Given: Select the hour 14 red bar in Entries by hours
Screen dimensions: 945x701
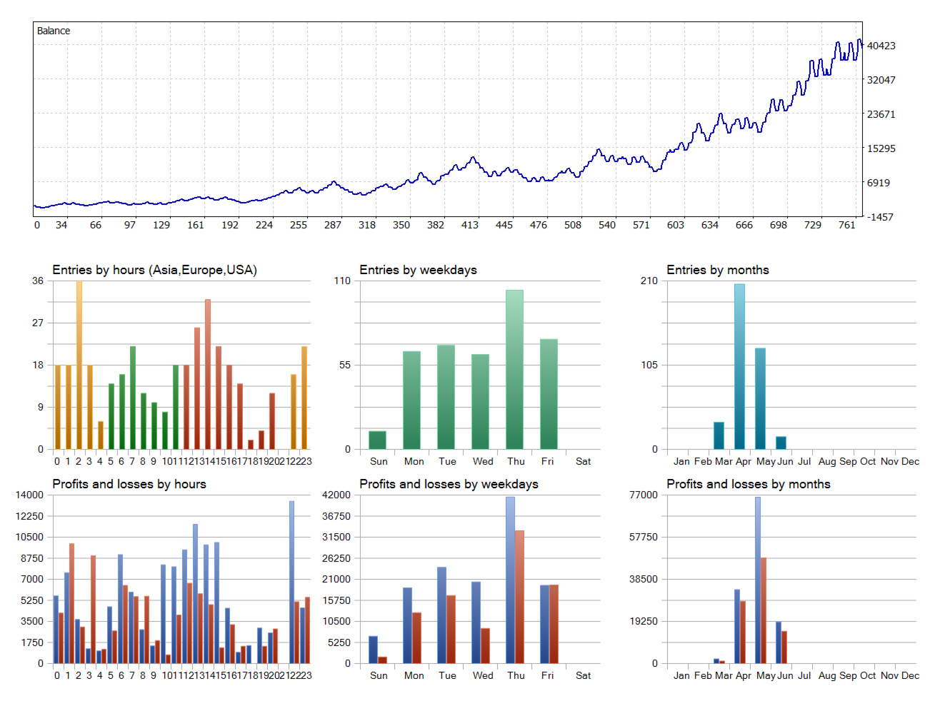Looking at the screenshot, I should click(x=208, y=374).
